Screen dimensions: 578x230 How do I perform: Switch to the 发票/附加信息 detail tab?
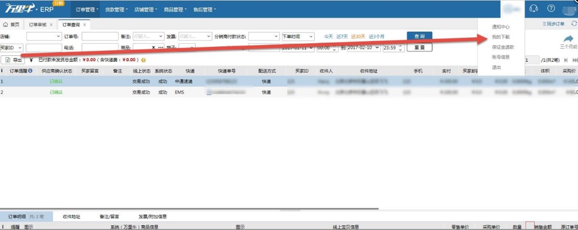tap(153, 217)
